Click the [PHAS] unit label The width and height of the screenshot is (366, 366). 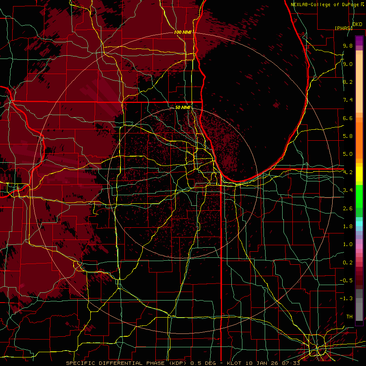pos(344,28)
